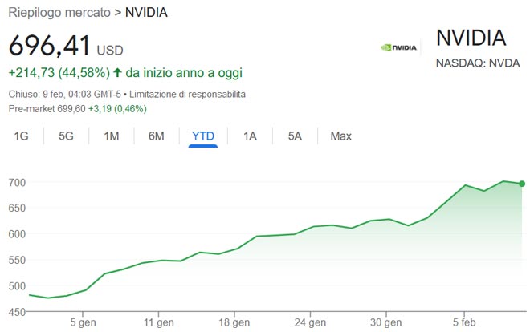530x332 pixels.
Task: Show the 5A five-year chart
Action: [x=295, y=136]
